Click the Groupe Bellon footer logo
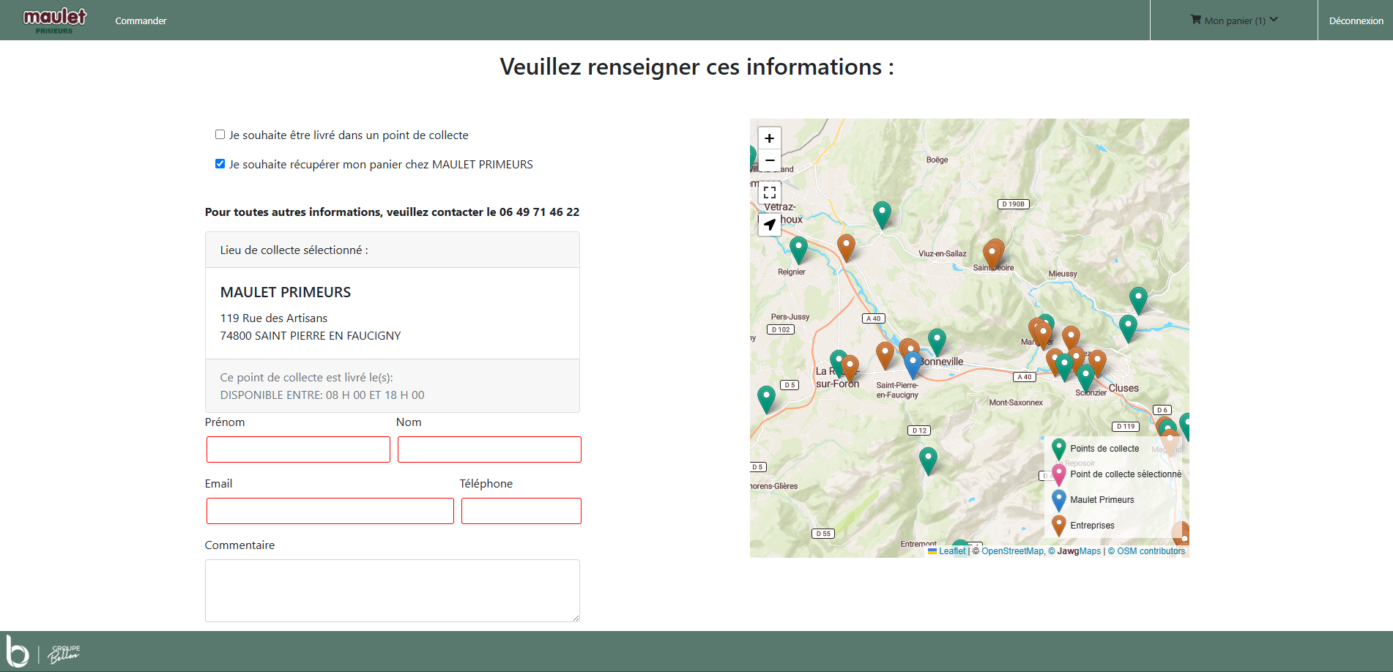Viewport: 1393px width, 672px height. [x=43, y=652]
